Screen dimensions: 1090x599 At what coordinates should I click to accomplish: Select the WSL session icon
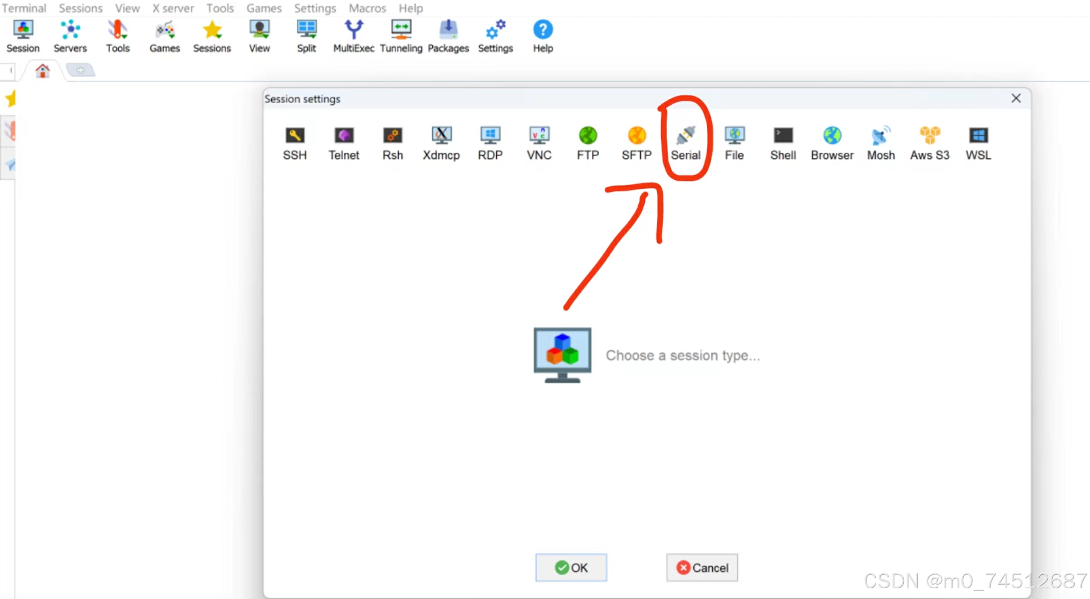[978, 143]
